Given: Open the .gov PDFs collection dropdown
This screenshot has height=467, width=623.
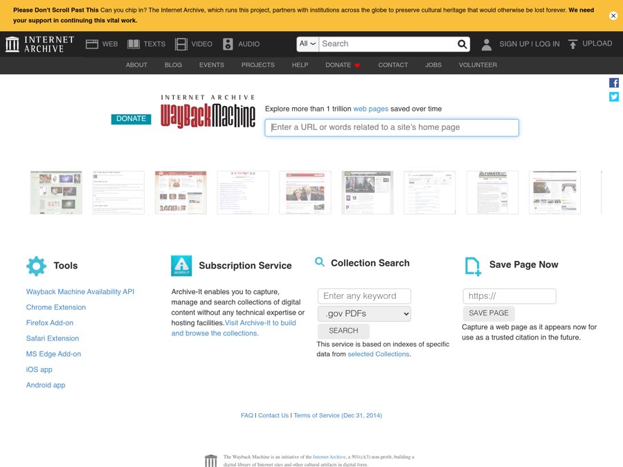Looking at the screenshot, I should coord(364,313).
